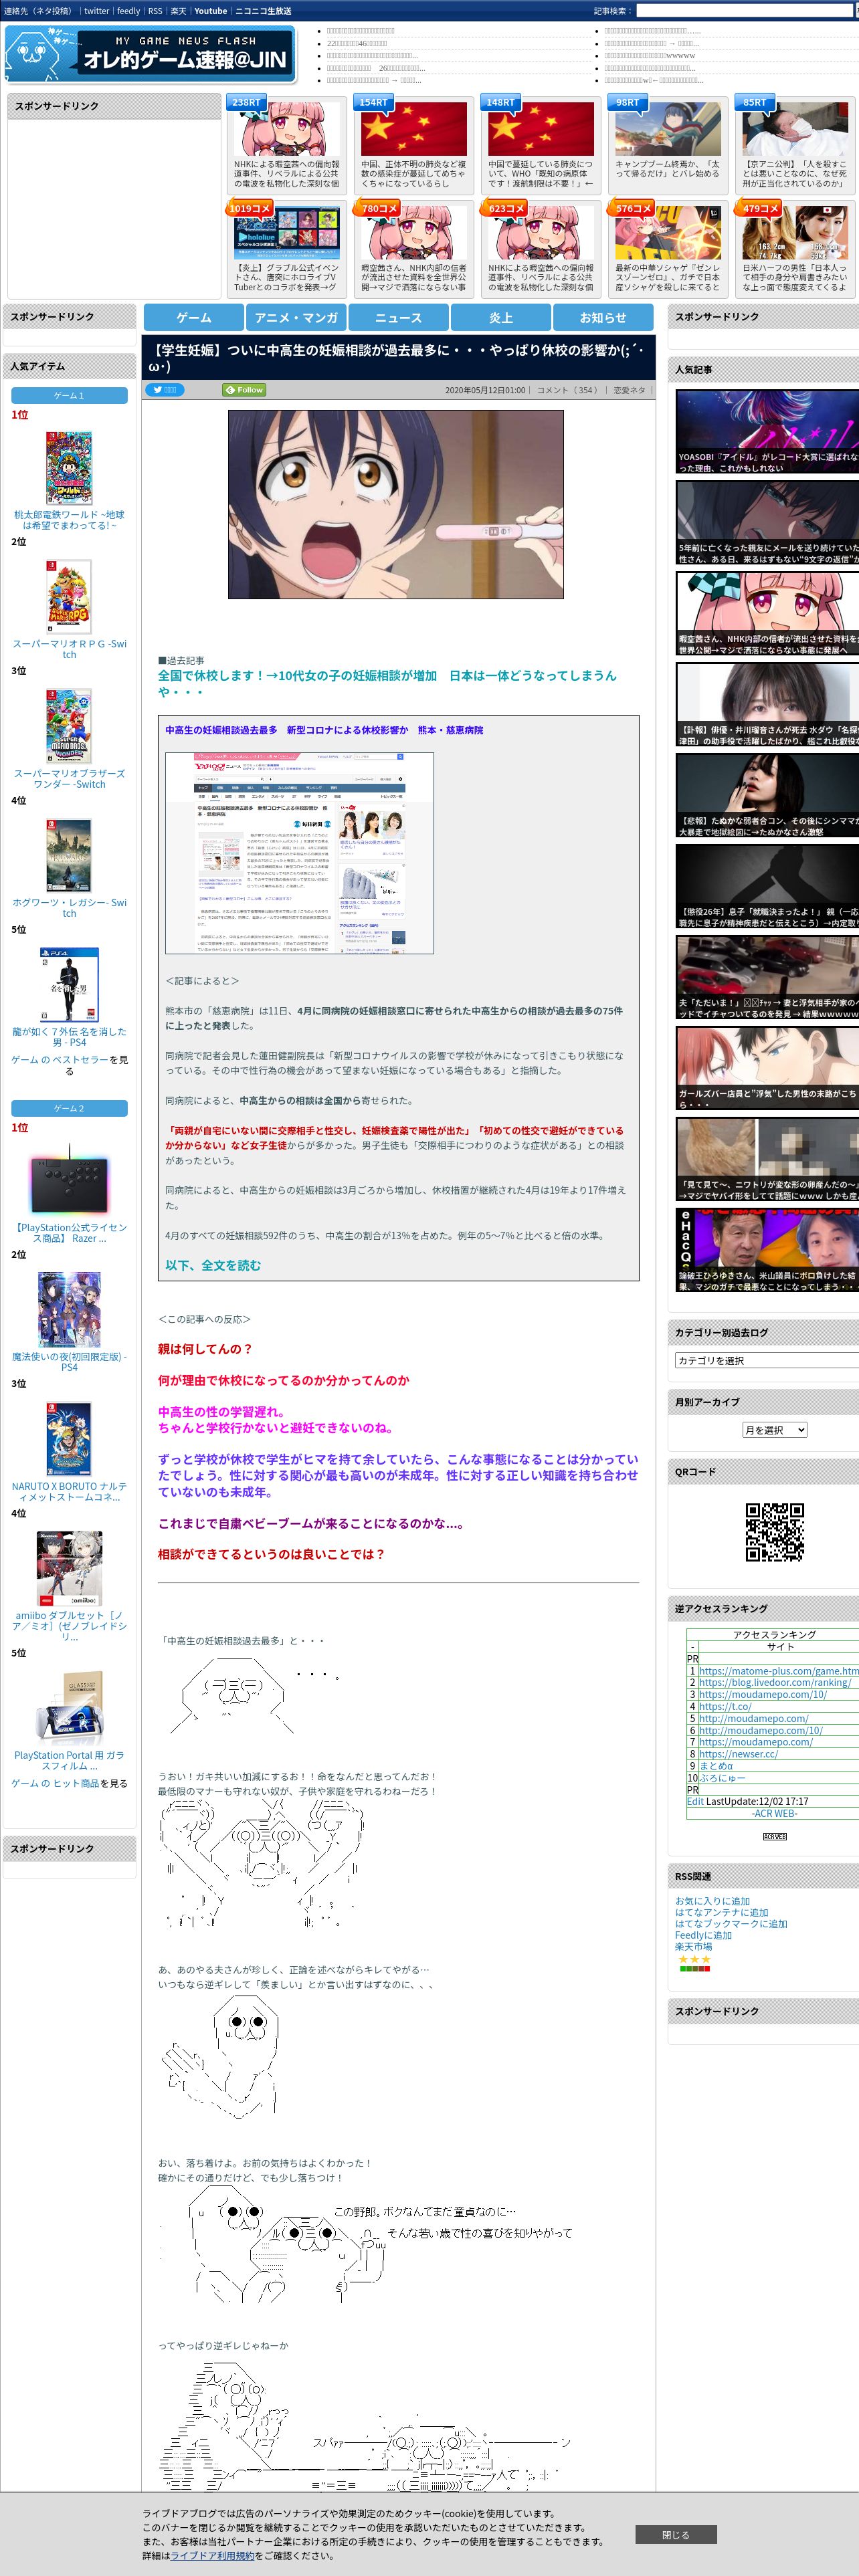Switch to the 炎上 tab

click(x=501, y=317)
